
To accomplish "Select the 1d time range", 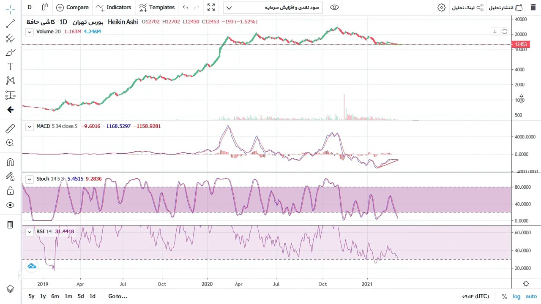I will pyautogui.click(x=92, y=296).
